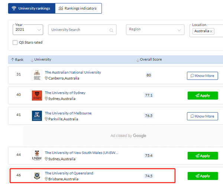Click the 74.5 overall score value
Viewport: 223px width, 184px height.
(149, 176)
